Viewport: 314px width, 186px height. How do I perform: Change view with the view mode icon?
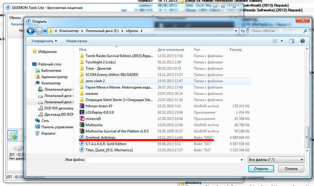275,41
